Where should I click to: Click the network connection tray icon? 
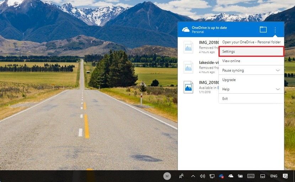click(212, 176)
